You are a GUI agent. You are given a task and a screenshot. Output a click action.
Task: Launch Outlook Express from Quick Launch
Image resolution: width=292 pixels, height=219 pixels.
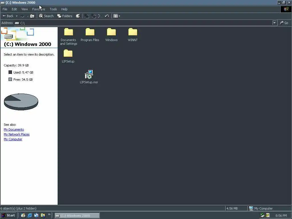(36, 216)
